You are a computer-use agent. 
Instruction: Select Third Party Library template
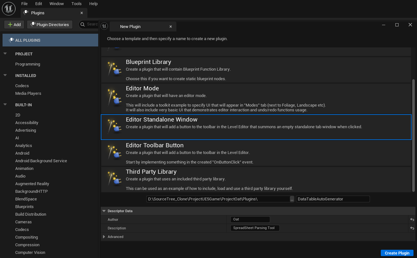coord(256,180)
